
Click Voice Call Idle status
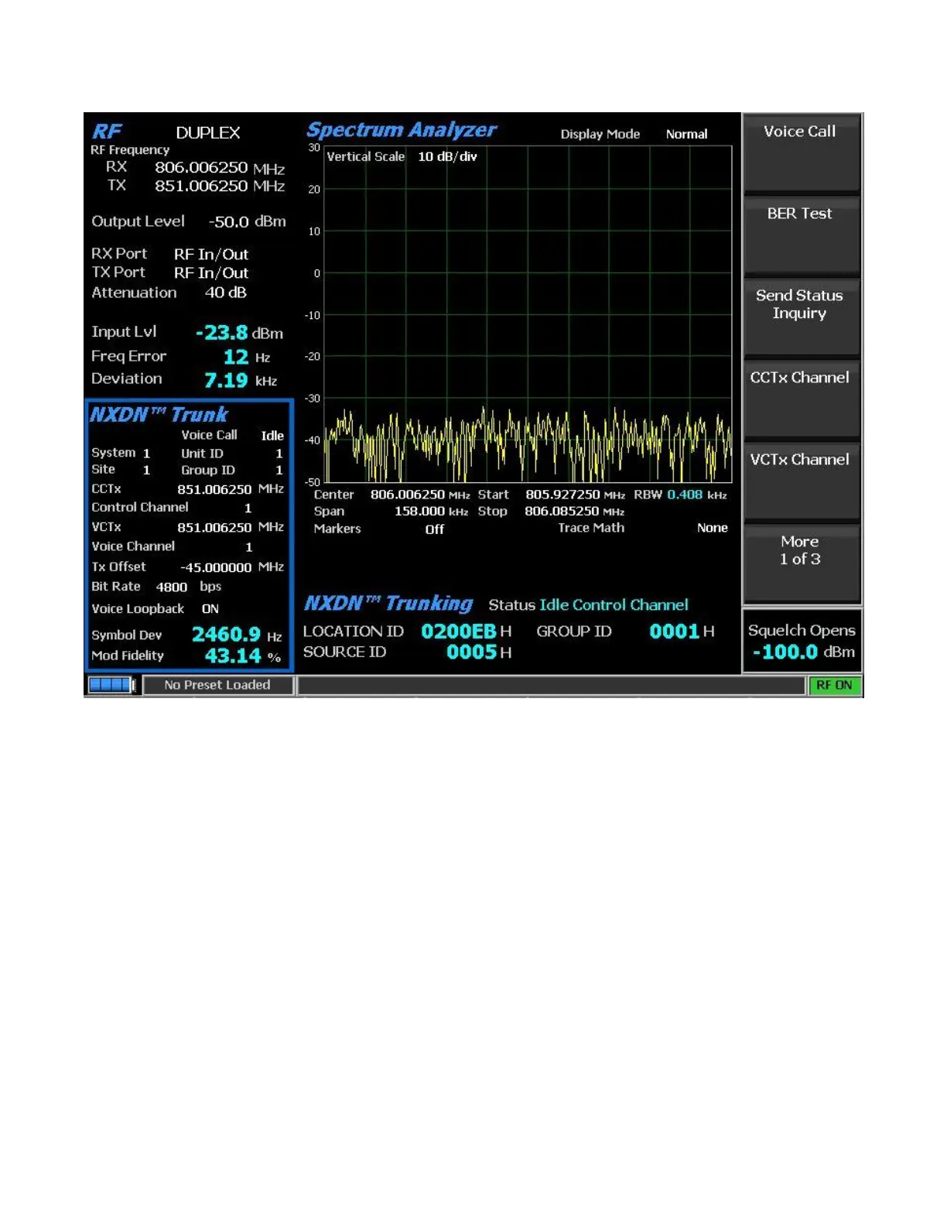[272, 436]
